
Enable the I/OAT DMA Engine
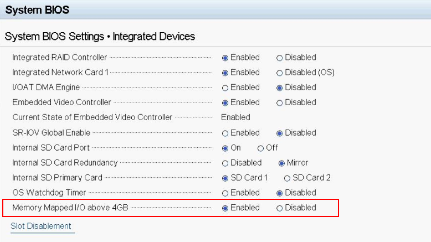225,87
